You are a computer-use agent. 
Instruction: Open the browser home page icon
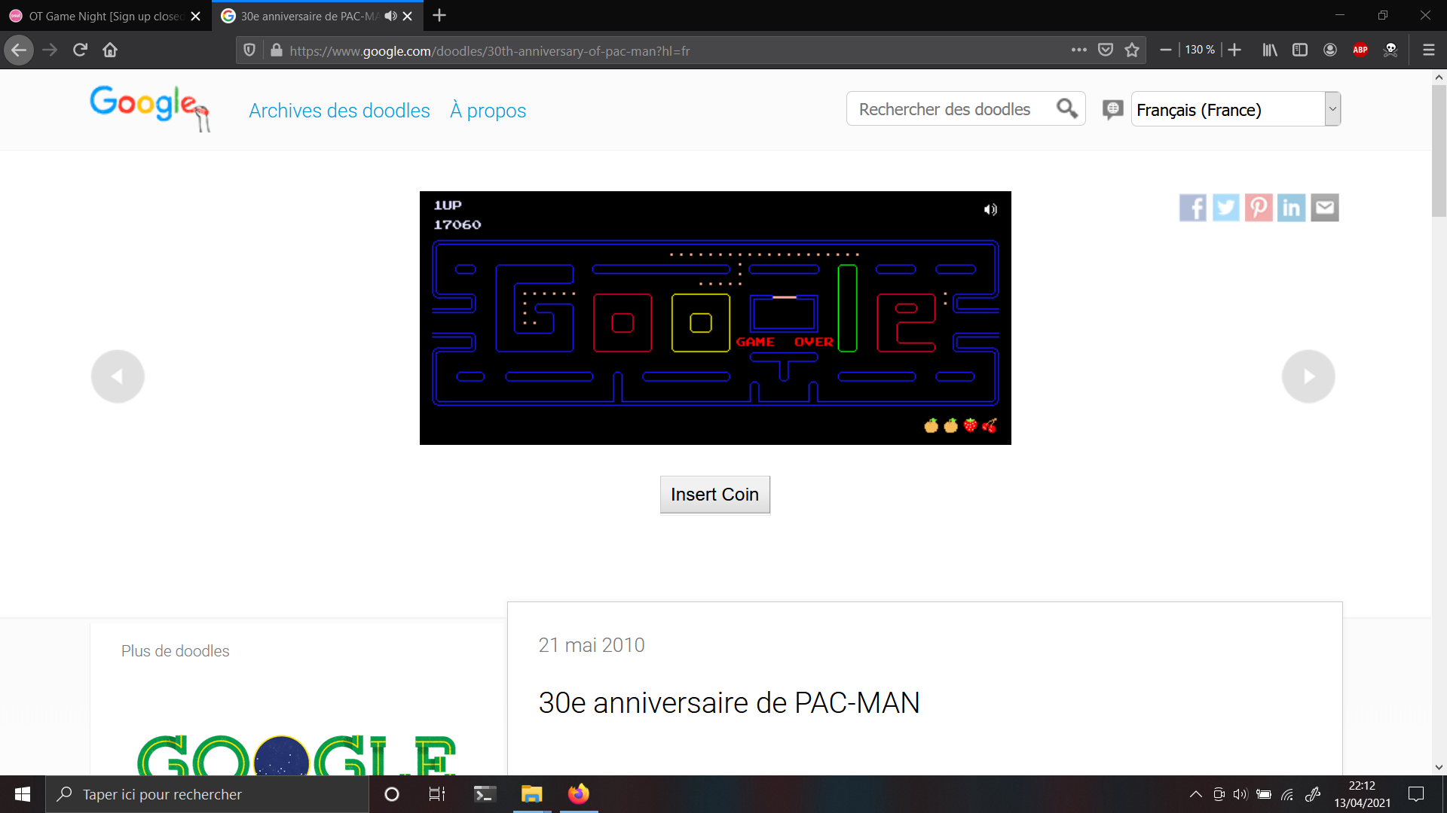click(110, 50)
